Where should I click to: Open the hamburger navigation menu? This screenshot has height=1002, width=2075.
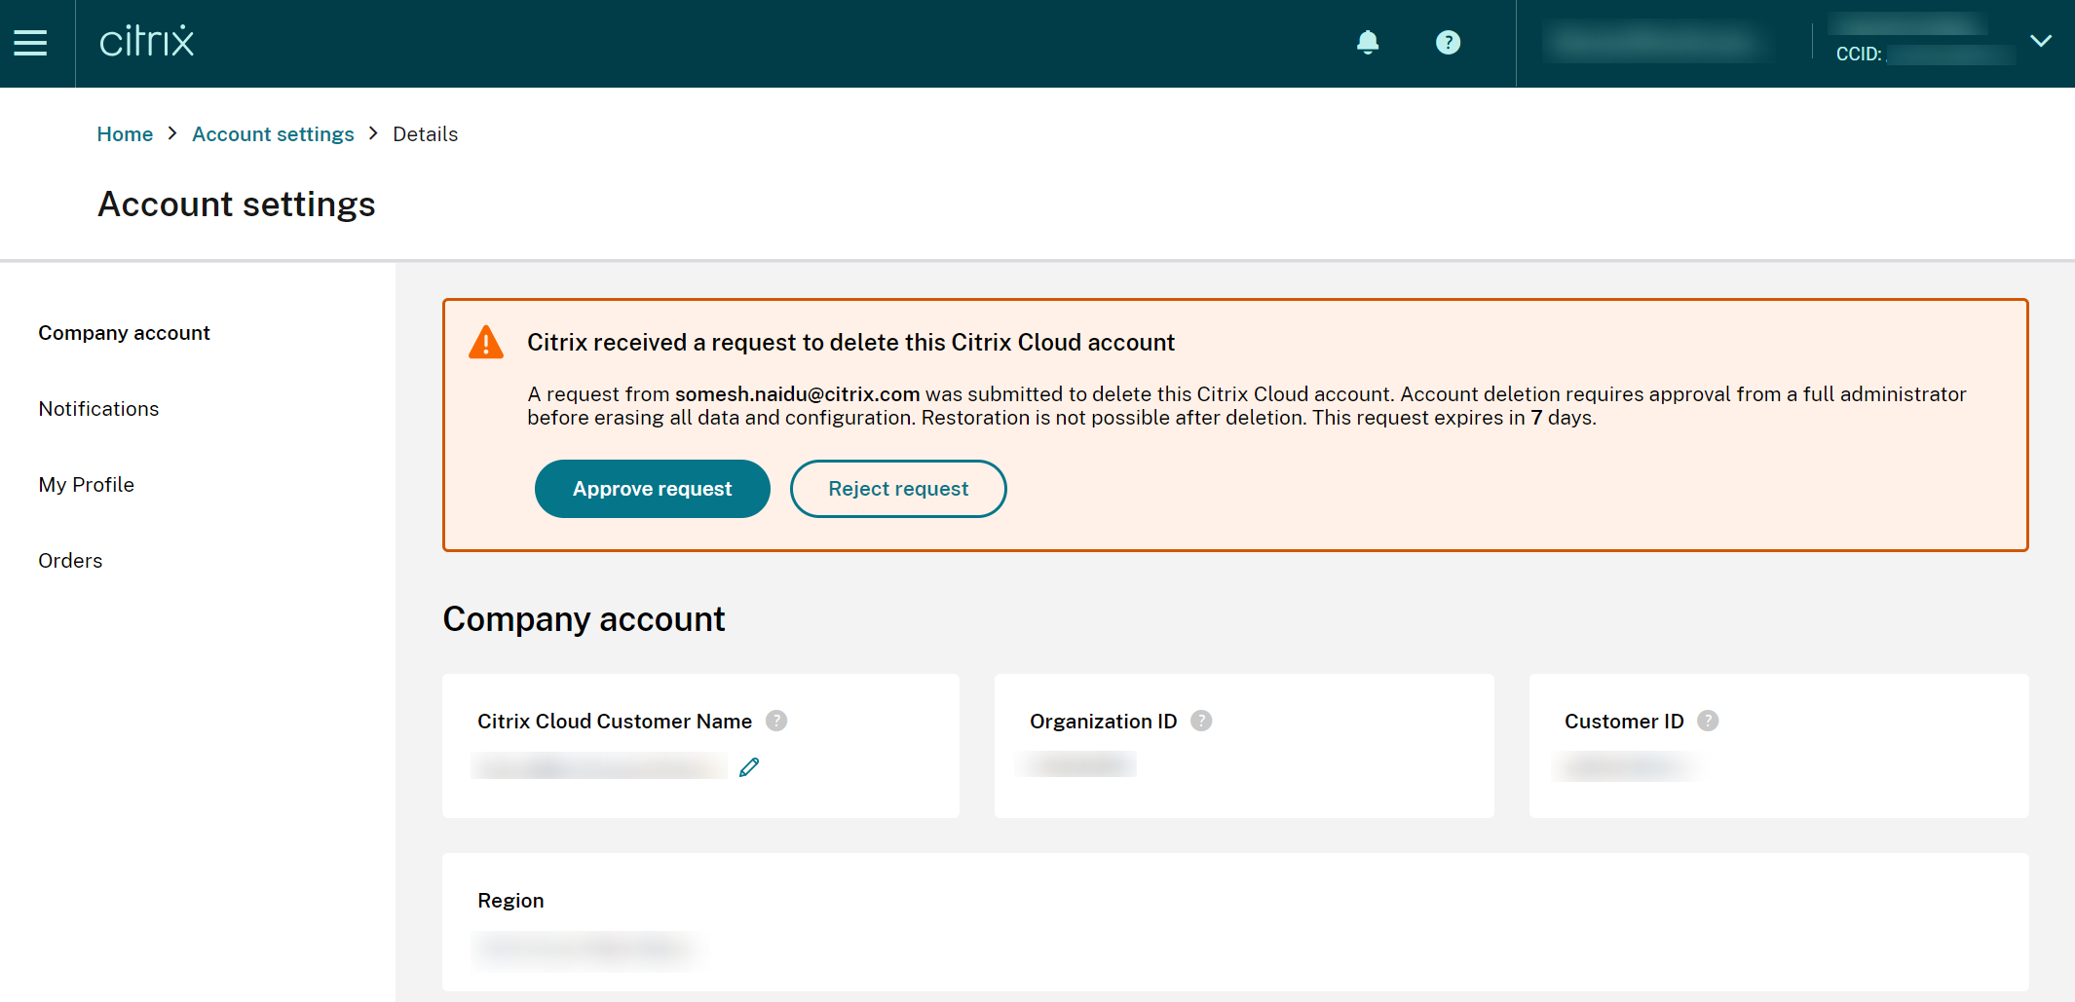(30, 43)
